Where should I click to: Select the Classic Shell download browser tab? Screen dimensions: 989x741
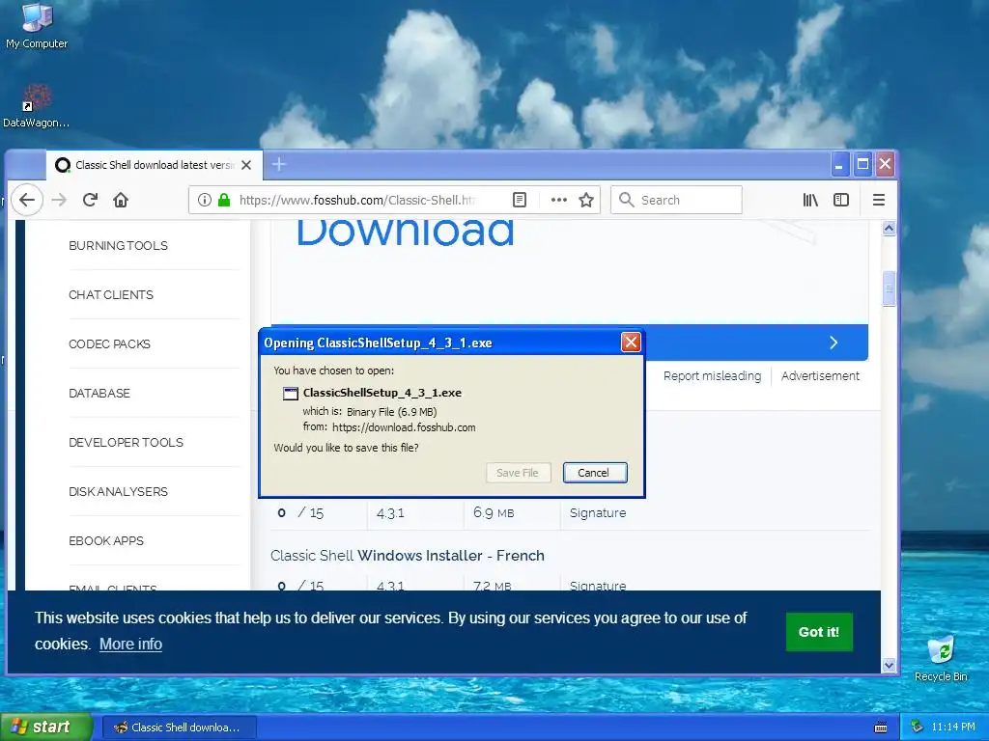(154, 165)
